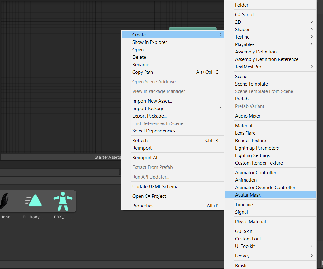Select the Hand asset thumbnail

[5, 201]
